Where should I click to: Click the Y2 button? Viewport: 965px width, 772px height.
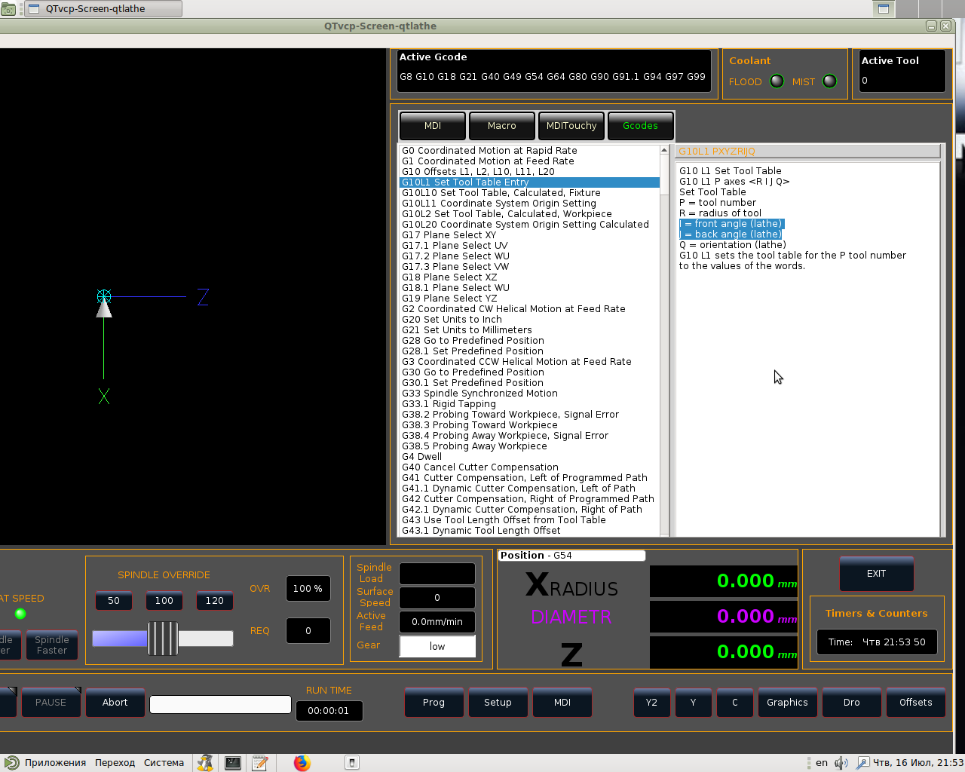tap(651, 703)
